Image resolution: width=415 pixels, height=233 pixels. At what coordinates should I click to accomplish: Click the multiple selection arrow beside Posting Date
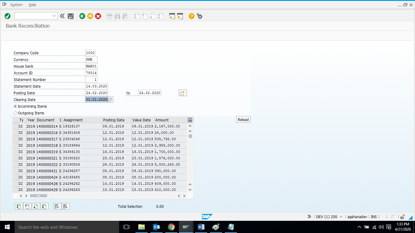[x=183, y=93]
